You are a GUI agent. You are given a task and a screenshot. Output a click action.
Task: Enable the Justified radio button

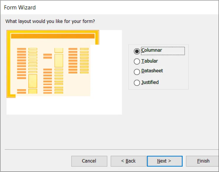pyautogui.click(x=137, y=83)
